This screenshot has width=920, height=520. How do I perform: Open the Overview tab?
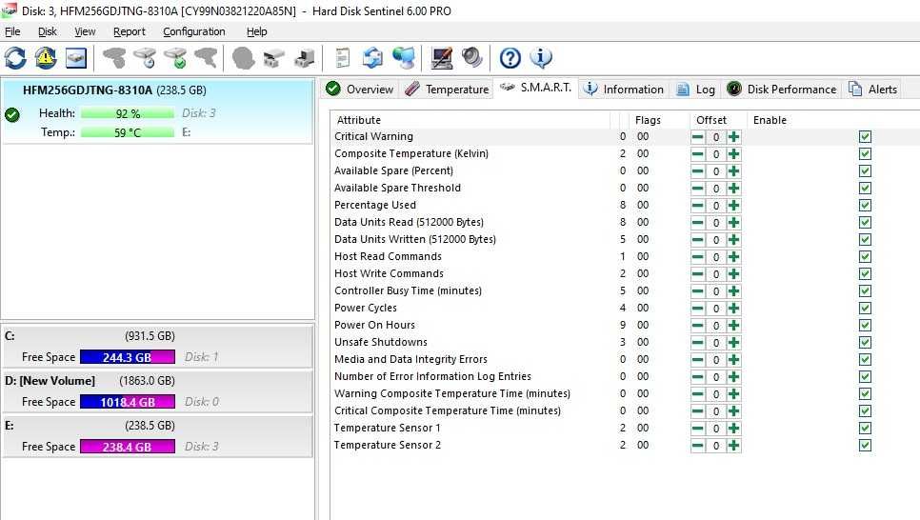tap(360, 90)
